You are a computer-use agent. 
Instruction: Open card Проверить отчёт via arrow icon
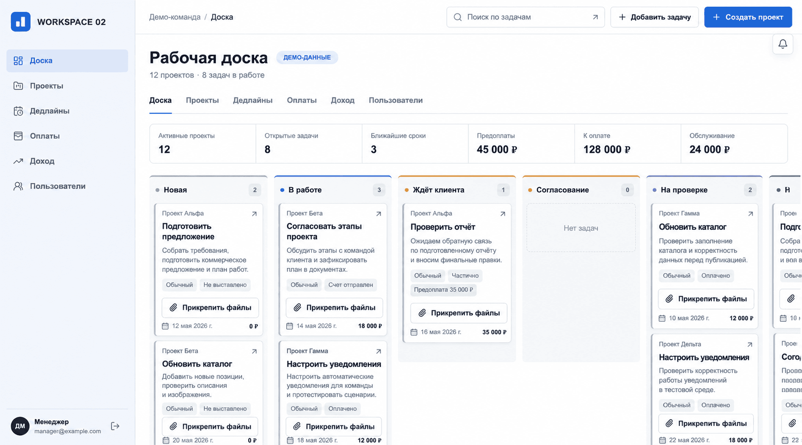coord(503,214)
